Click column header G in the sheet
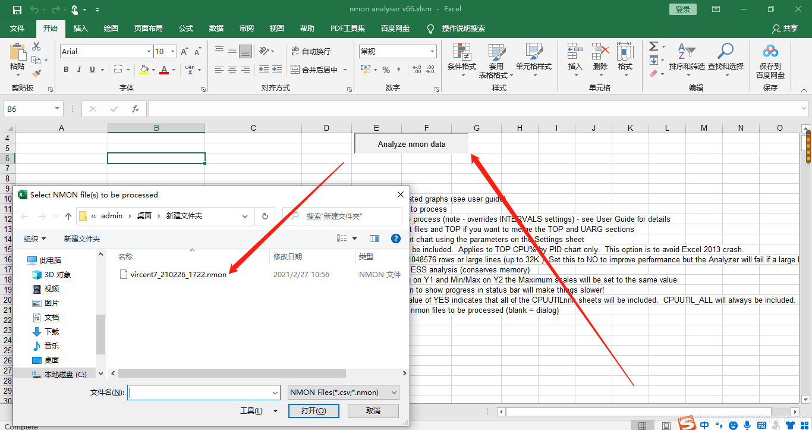 point(476,128)
